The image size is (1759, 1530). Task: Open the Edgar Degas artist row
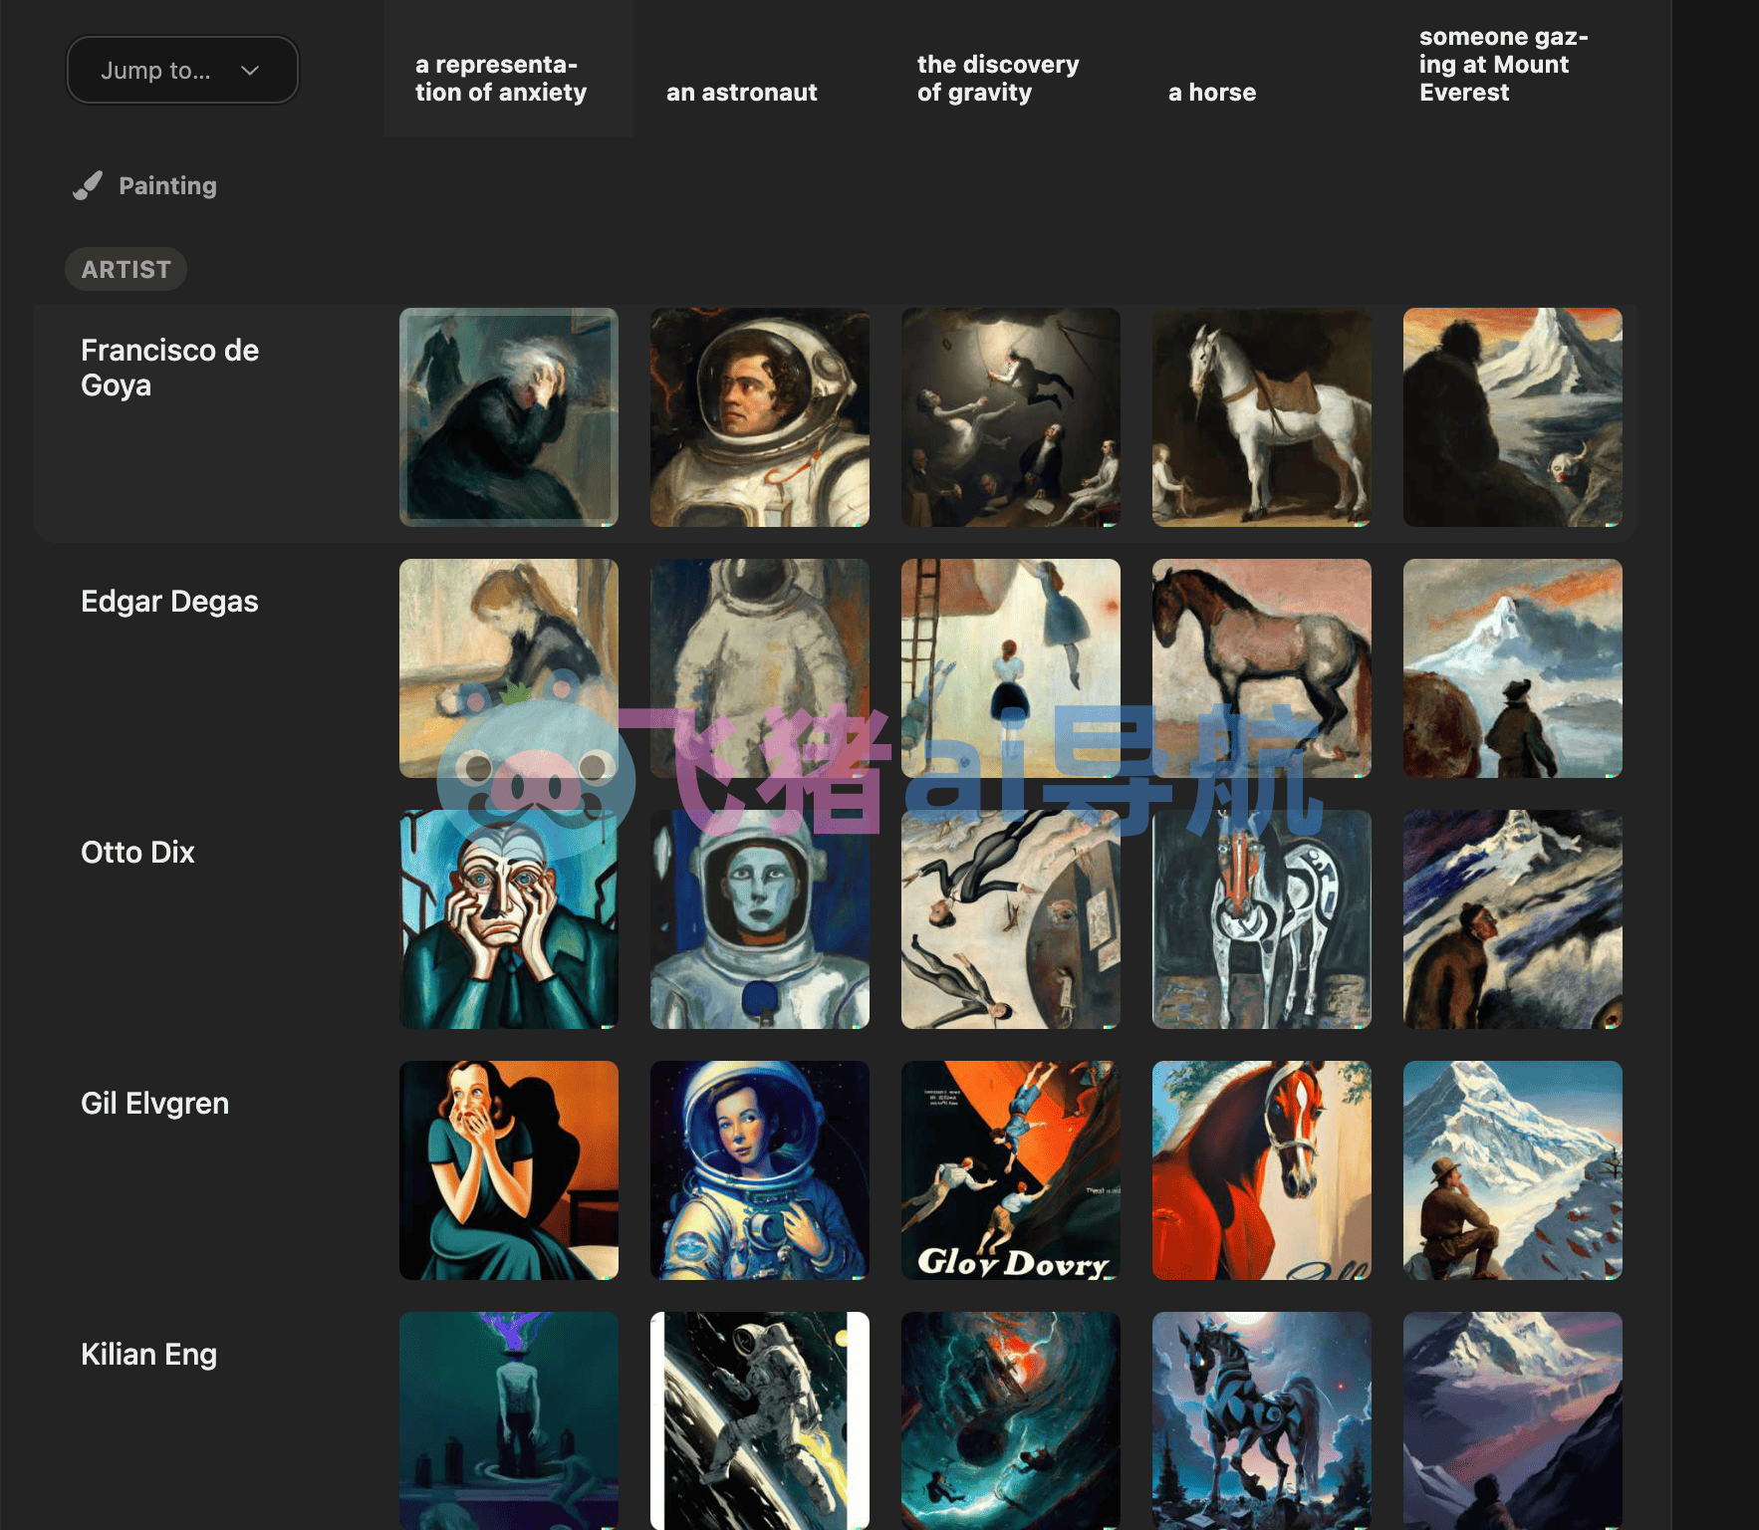click(169, 602)
